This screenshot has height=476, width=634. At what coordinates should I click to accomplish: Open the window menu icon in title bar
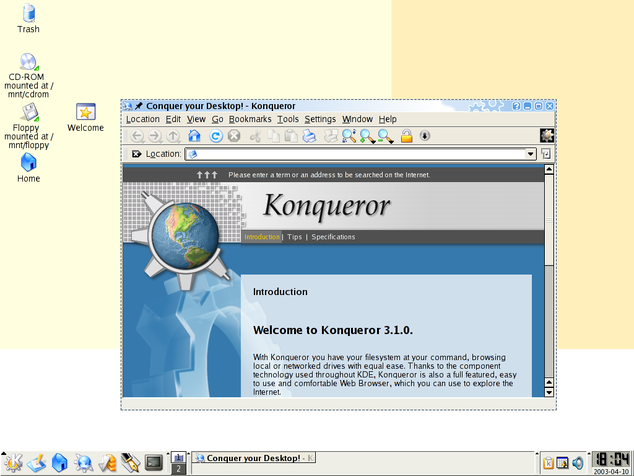[128, 106]
